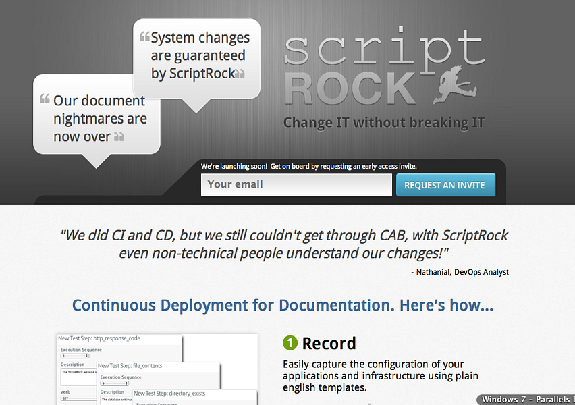575x405 pixels.
Task: Click the closing quote marks after "by ScriptRock"
Action: point(239,74)
